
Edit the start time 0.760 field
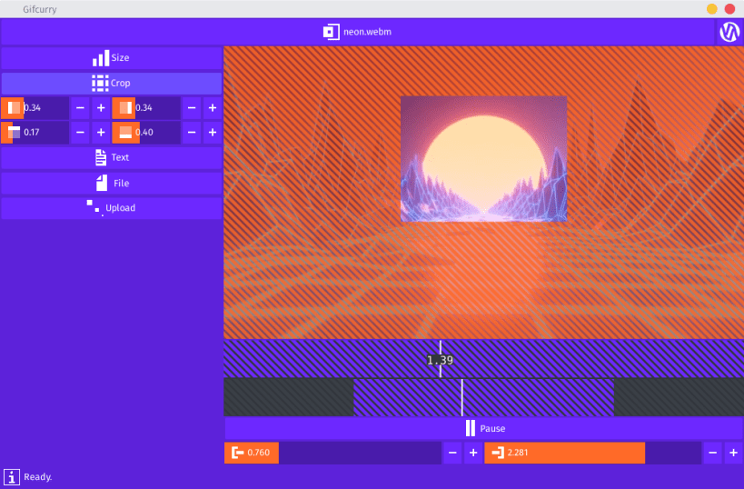[x=332, y=453]
